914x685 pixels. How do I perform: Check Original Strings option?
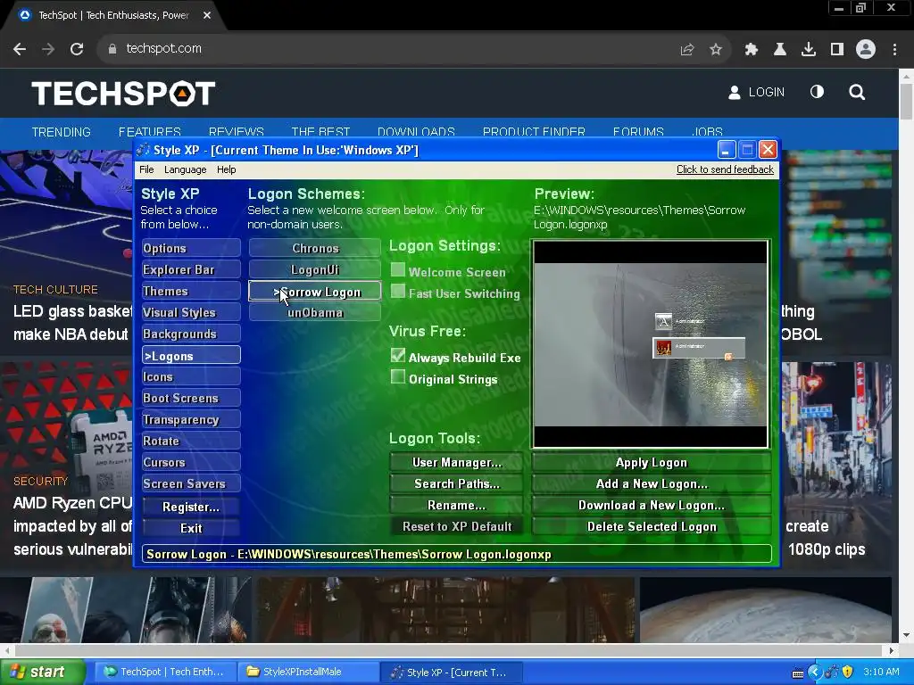pyautogui.click(x=398, y=377)
